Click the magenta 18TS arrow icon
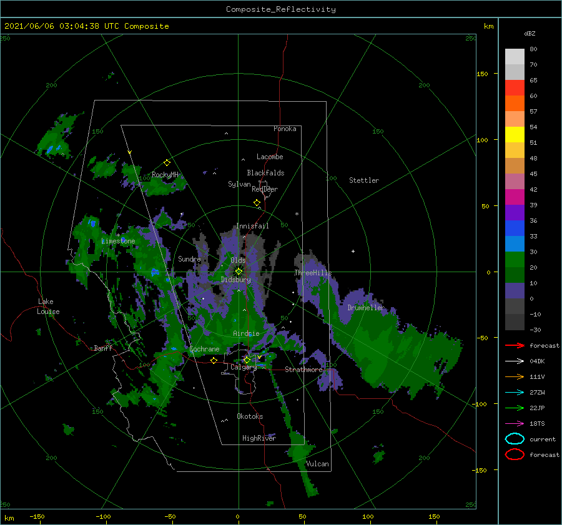Screen dimensions: 562x525 pyautogui.click(x=515, y=424)
